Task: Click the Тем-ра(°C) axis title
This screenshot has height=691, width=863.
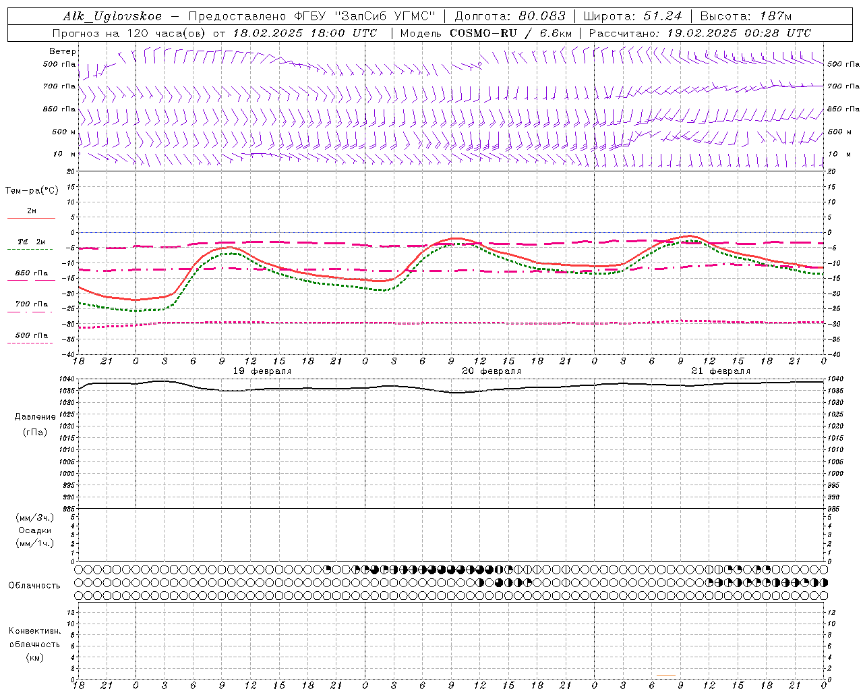Action: pyautogui.click(x=32, y=191)
